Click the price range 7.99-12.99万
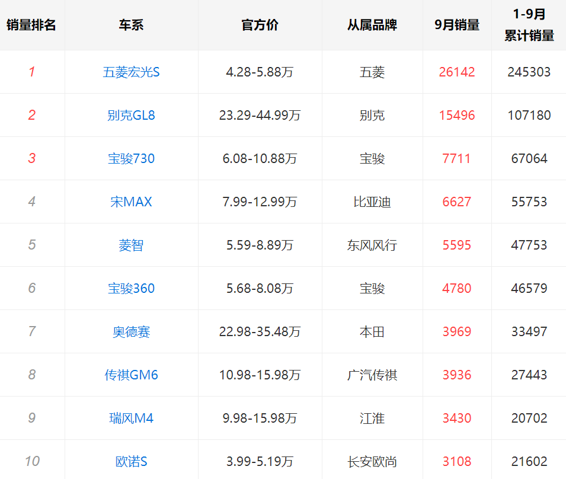Viewport: 566px width, 479px height. click(260, 202)
